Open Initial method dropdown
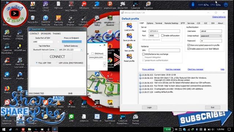 click(x=211, y=36)
